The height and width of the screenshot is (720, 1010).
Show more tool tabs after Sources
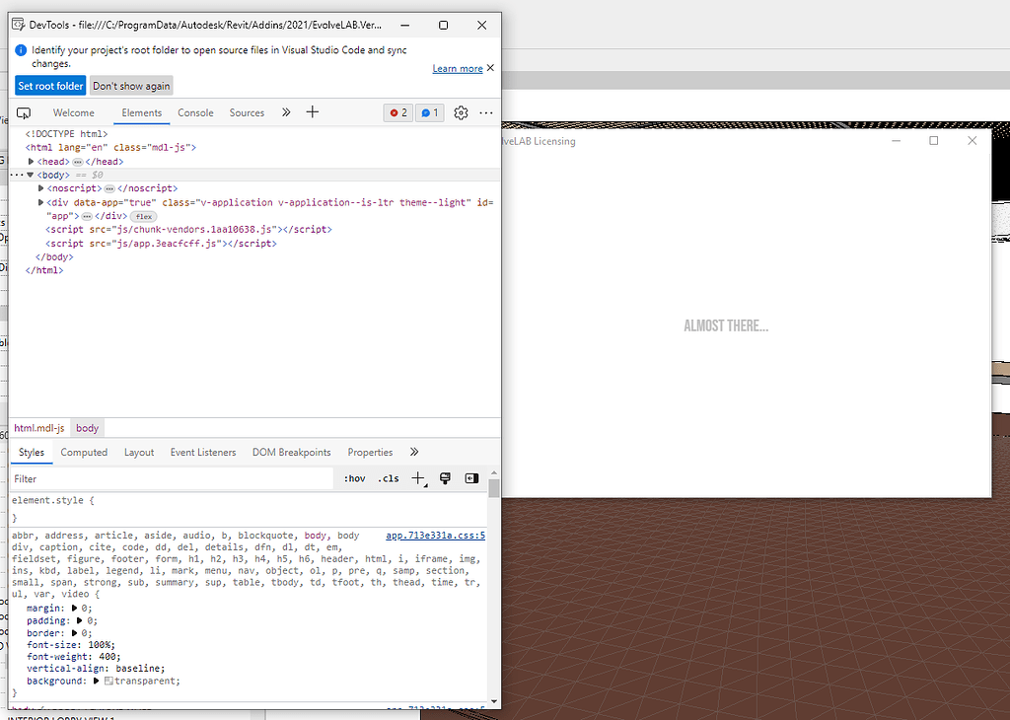point(286,112)
